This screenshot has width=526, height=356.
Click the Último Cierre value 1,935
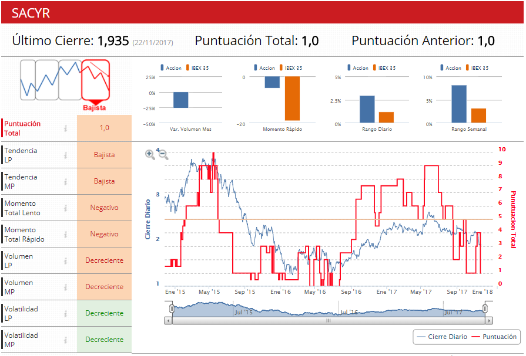point(113,41)
